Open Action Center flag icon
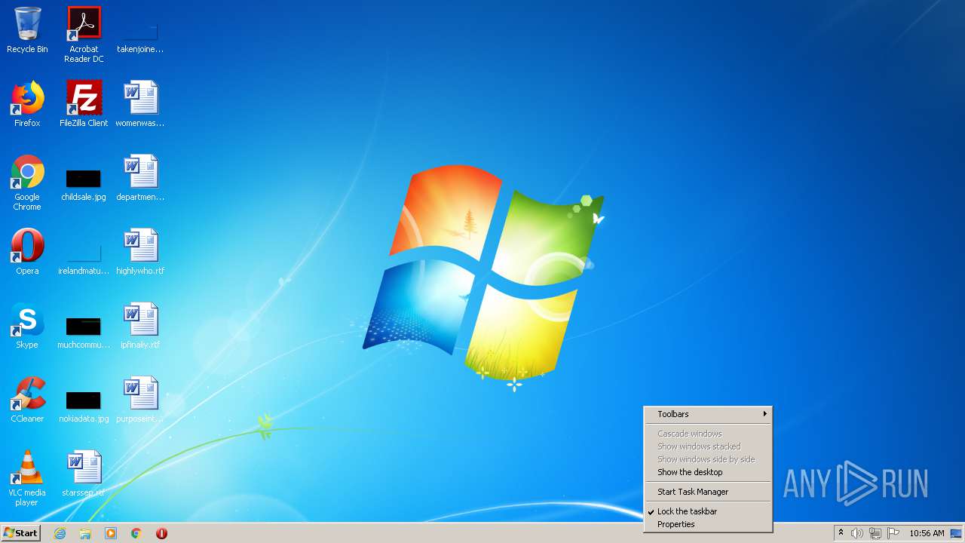 [893, 533]
